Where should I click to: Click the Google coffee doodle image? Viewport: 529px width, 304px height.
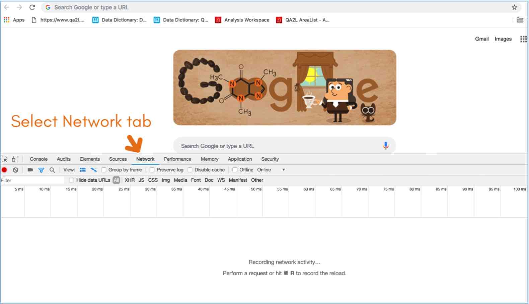[x=285, y=88]
